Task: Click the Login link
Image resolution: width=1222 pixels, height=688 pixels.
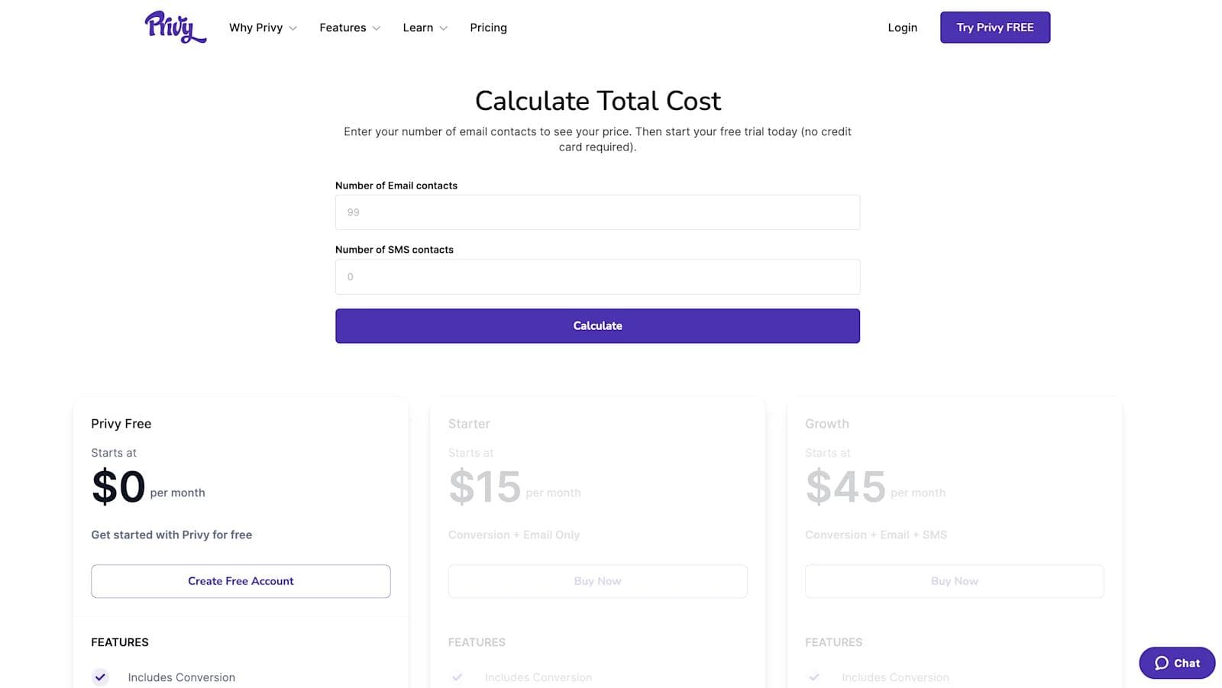Action: (x=902, y=27)
